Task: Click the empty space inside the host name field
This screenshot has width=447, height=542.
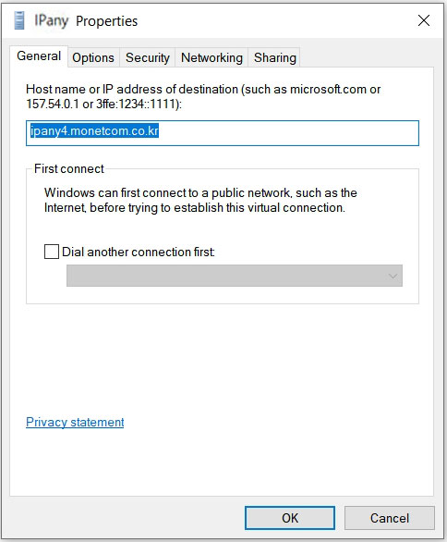Action: (288, 133)
